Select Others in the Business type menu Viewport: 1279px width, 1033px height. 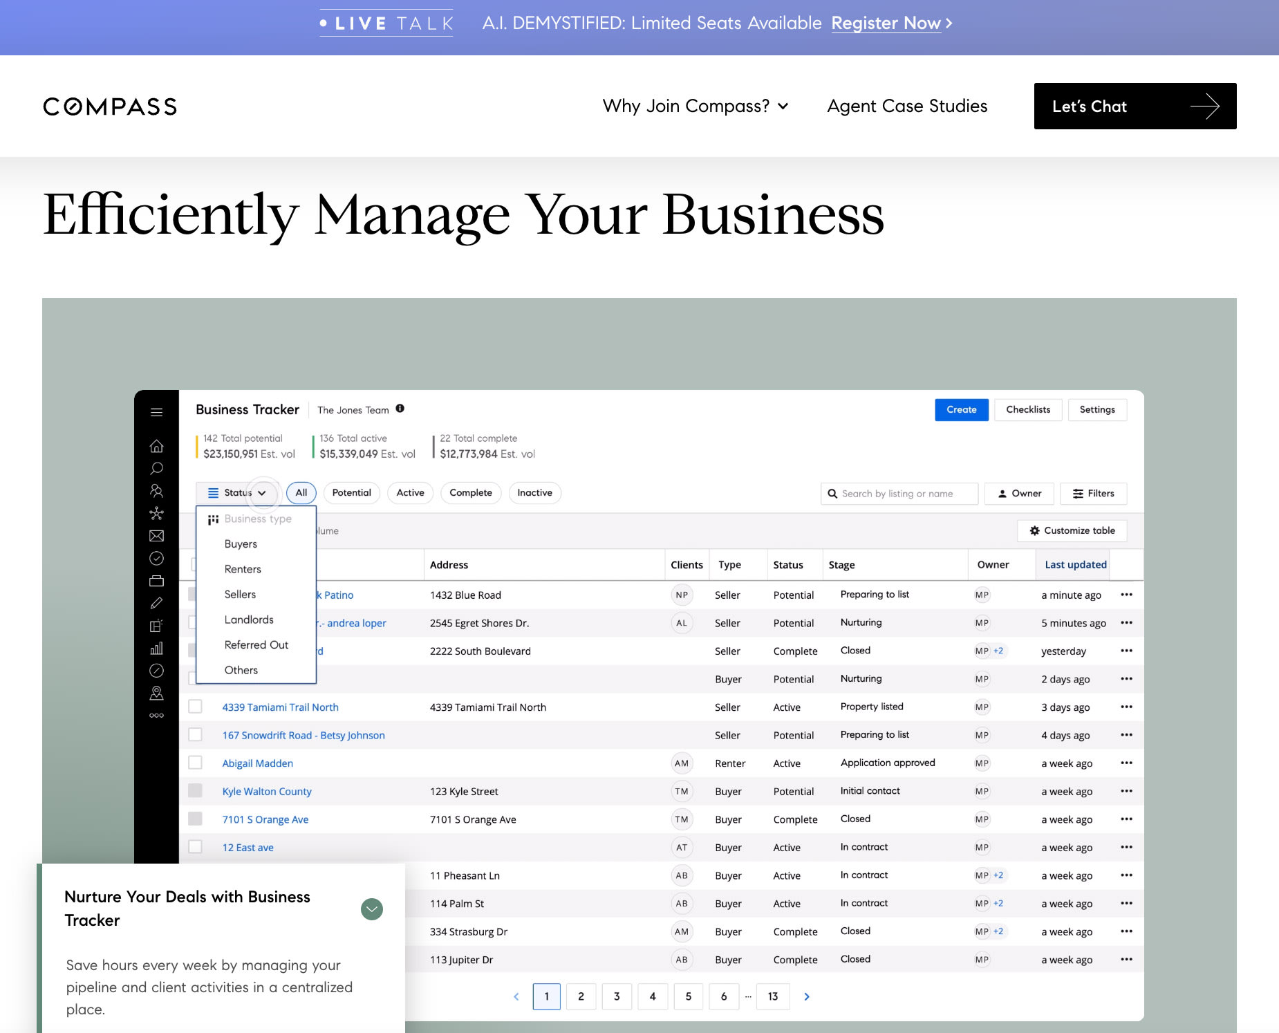point(241,670)
